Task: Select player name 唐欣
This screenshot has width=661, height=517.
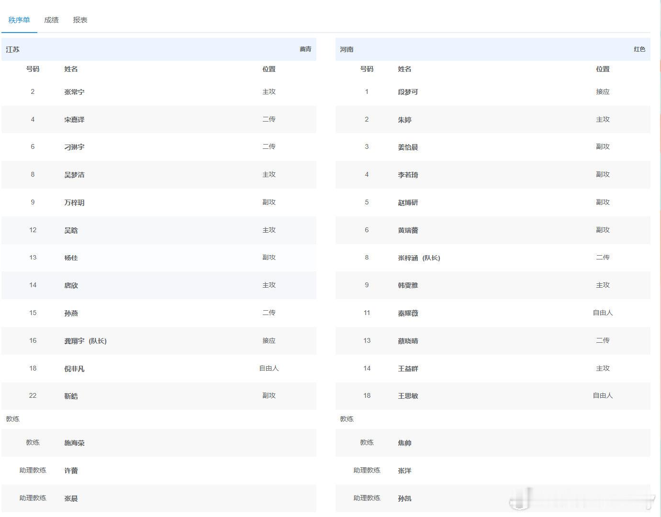Action: pyautogui.click(x=71, y=285)
